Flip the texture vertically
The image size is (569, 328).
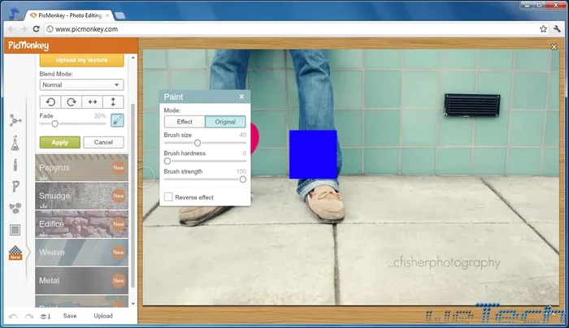(x=113, y=102)
